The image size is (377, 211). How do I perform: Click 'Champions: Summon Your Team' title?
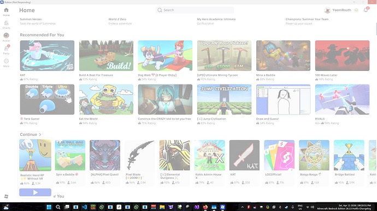click(307, 19)
